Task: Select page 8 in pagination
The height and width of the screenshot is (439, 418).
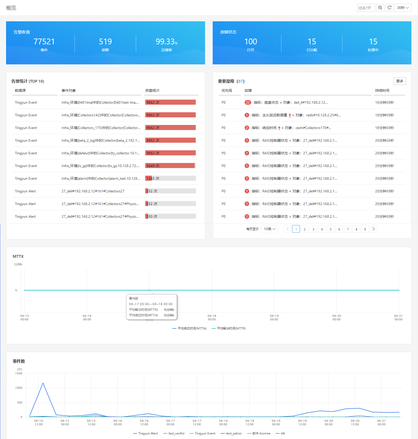Action: [356, 229]
